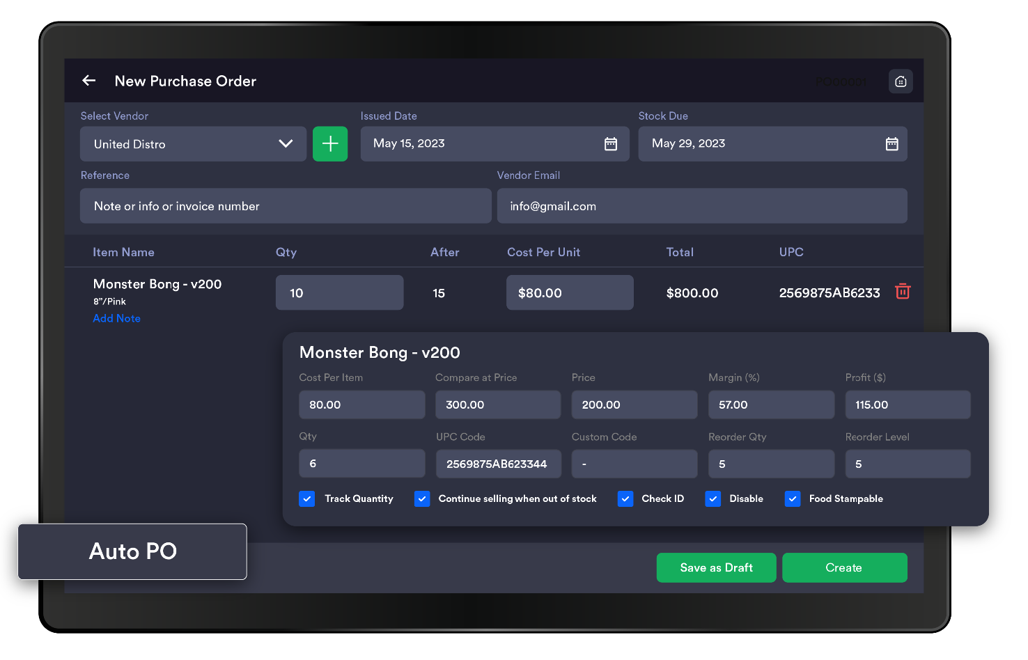Delete the Monster Bong item with trash icon

(x=903, y=292)
